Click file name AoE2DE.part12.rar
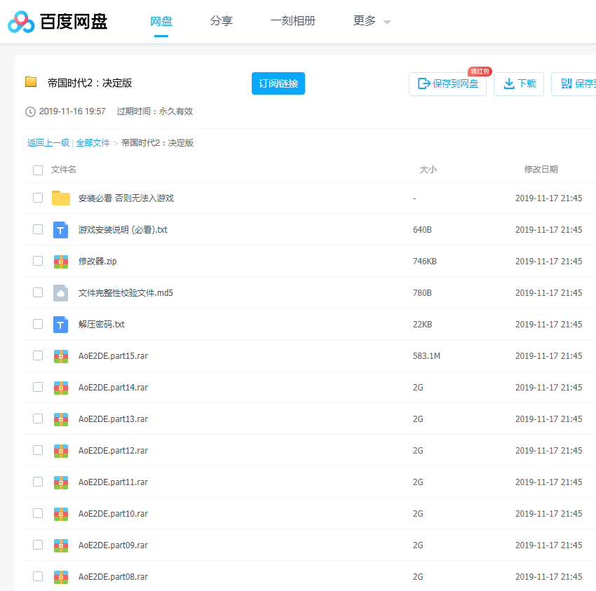Image resolution: width=596 pixels, height=591 pixels. pos(113,450)
